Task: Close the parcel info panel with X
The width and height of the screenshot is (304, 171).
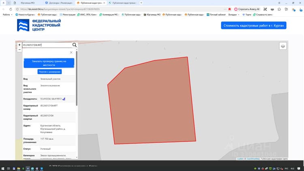Action: click(x=71, y=52)
